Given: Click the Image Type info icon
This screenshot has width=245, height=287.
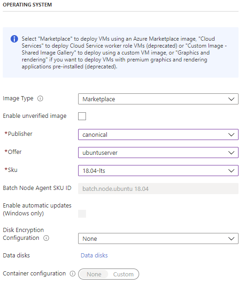Looking at the screenshot, I should pyautogui.click(x=40, y=98).
